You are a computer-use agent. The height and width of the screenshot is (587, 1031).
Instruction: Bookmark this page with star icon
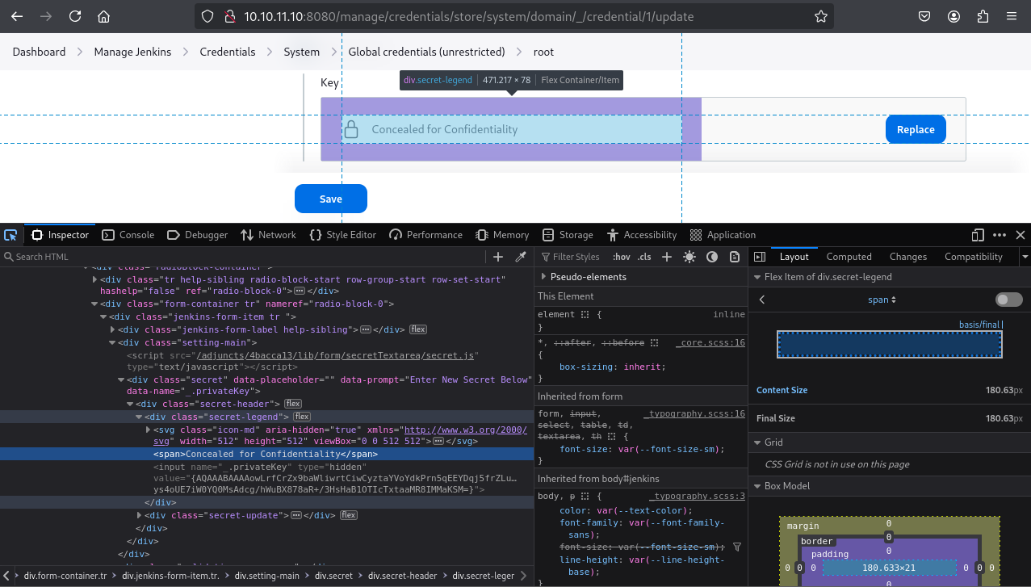820,16
